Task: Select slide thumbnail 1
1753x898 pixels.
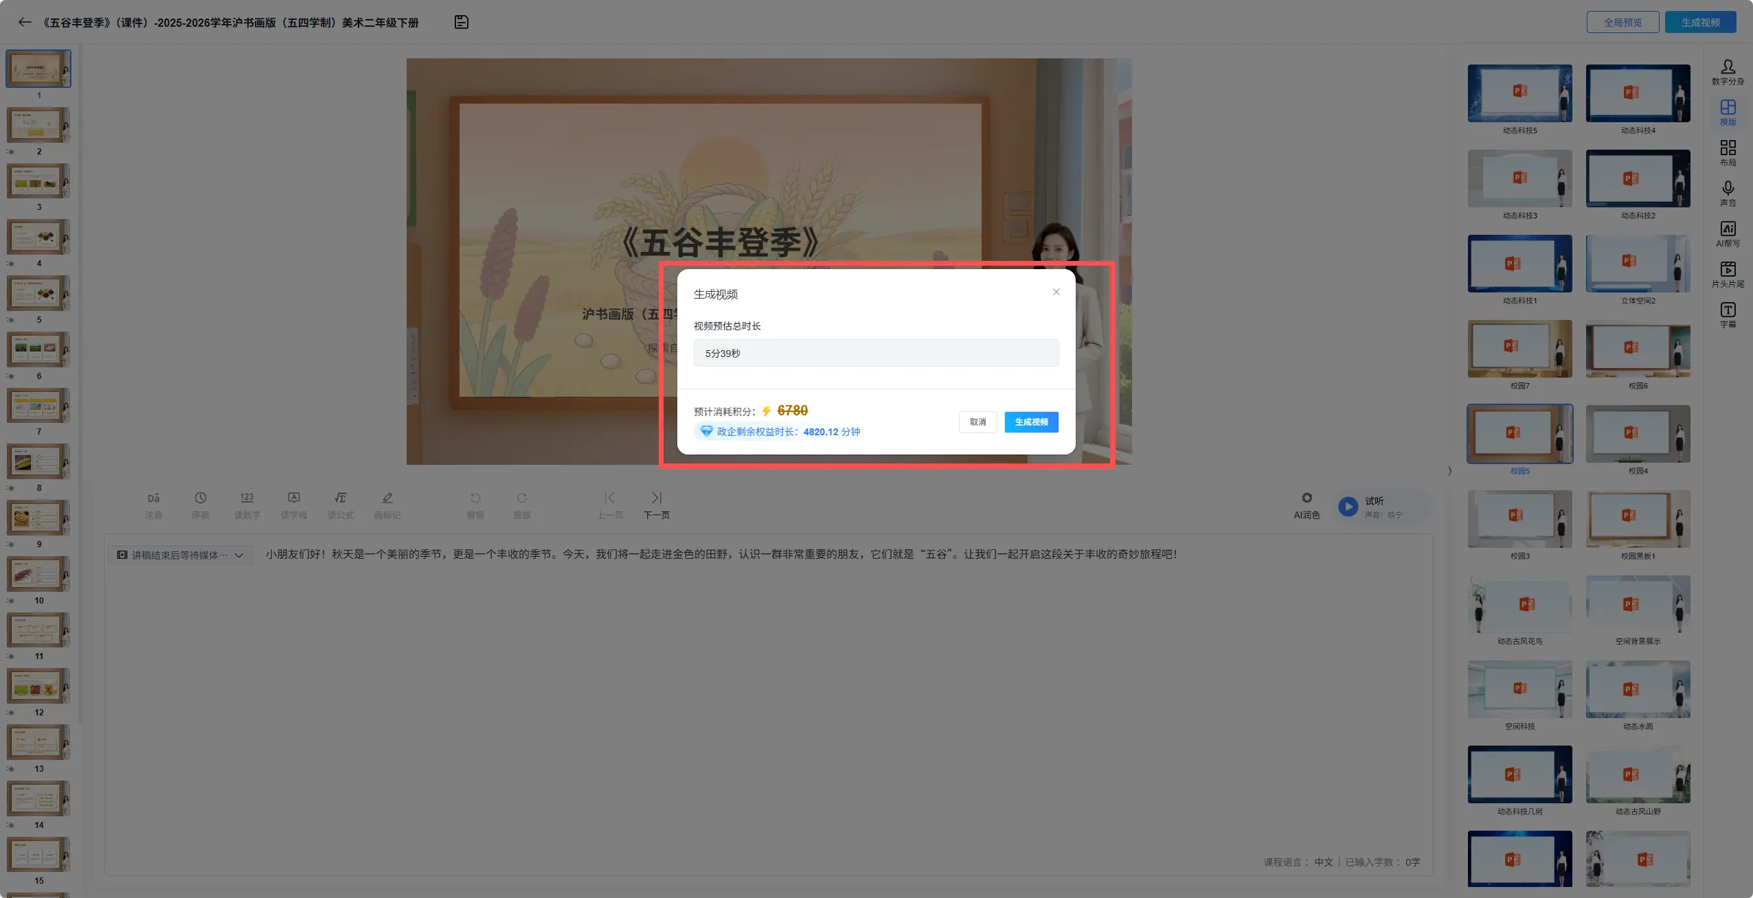Action: [38, 69]
